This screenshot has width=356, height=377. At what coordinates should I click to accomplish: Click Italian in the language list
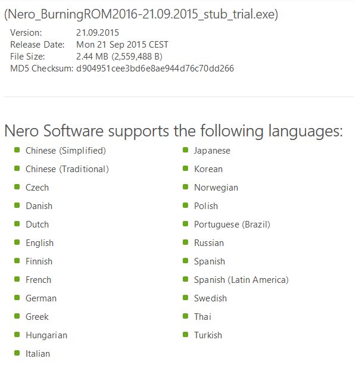[x=38, y=354]
